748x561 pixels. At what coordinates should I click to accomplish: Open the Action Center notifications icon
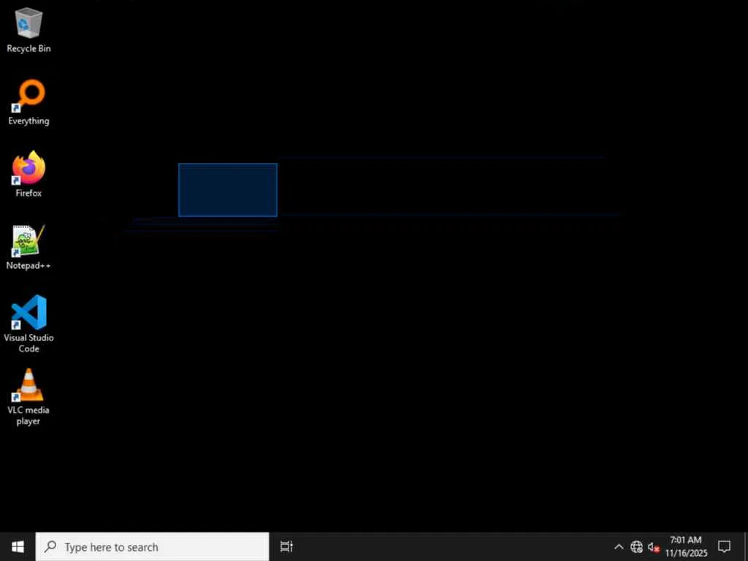[x=724, y=546]
